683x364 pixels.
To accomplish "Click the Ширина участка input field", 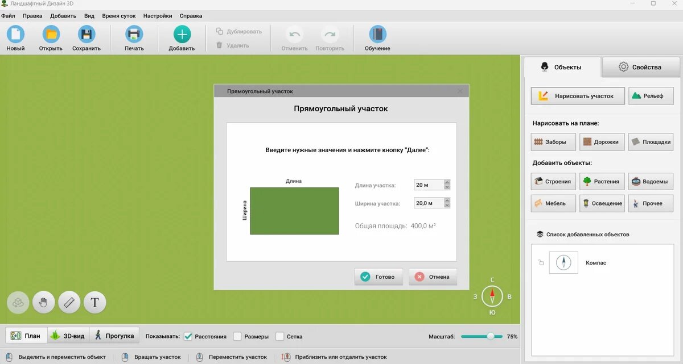I will pyautogui.click(x=429, y=203).
